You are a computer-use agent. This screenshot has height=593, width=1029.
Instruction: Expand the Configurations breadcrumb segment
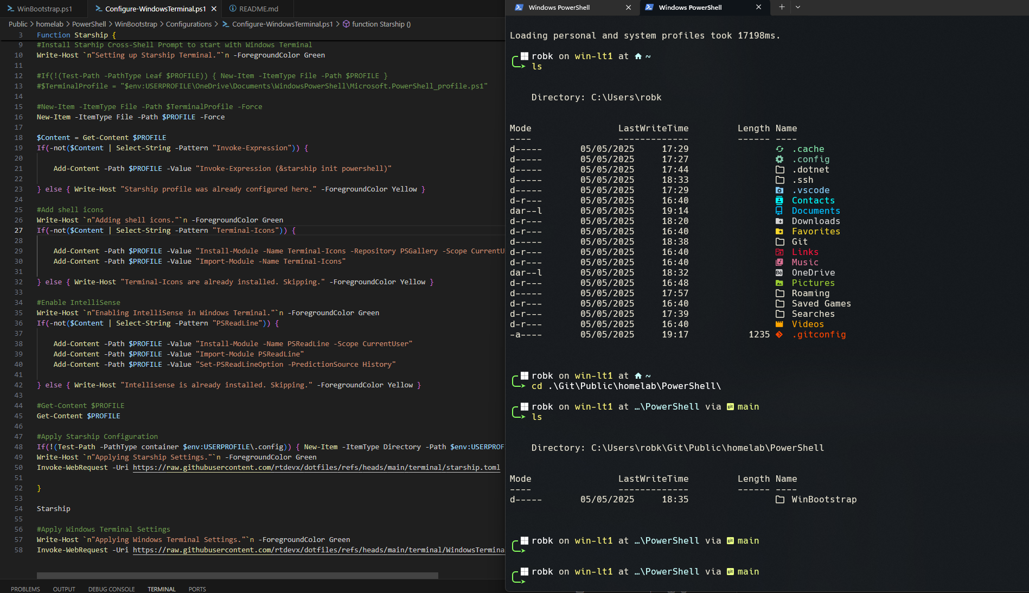[188, 24]
